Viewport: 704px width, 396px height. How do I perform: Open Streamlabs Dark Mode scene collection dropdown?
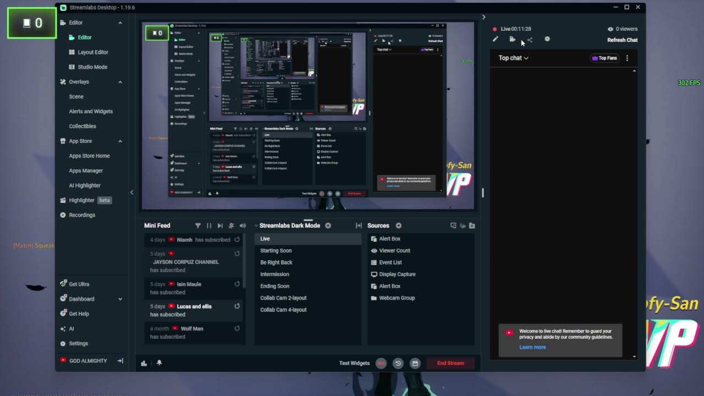287,226
